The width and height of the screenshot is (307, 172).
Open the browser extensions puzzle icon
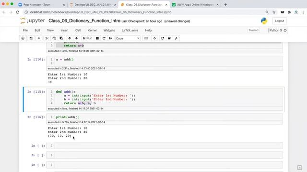[289, 12]
